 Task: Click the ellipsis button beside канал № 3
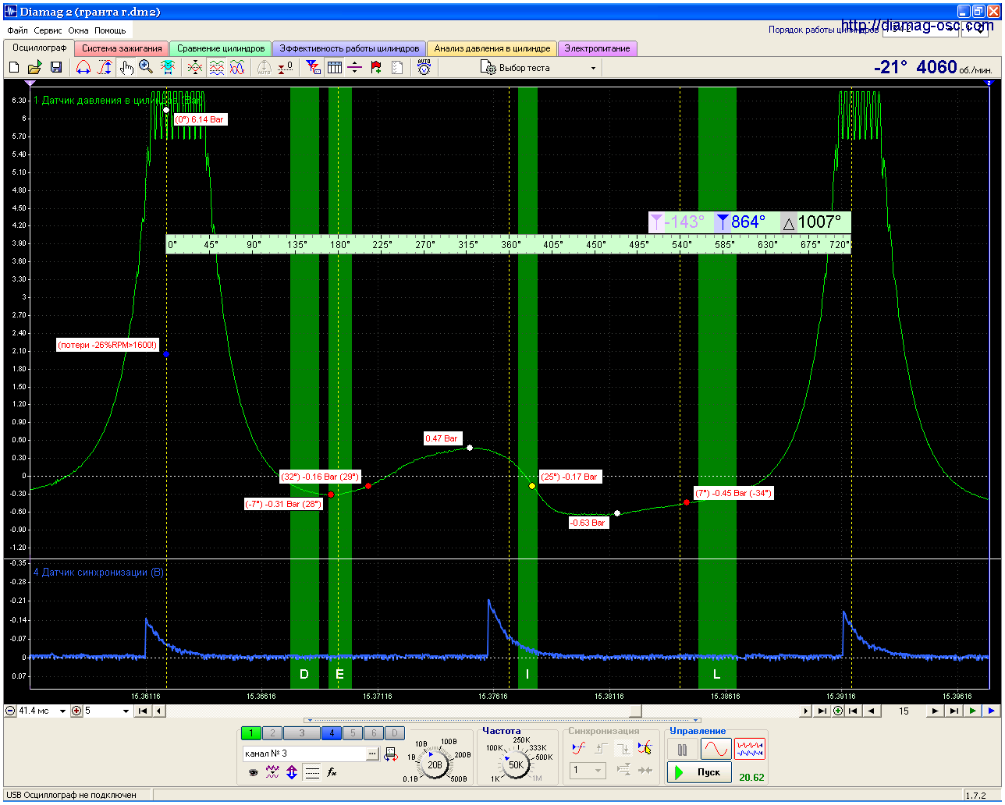(373, 754)
